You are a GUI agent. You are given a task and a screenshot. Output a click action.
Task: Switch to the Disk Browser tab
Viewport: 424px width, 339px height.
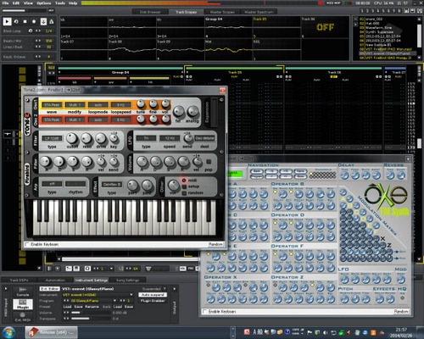pos(150,12)
